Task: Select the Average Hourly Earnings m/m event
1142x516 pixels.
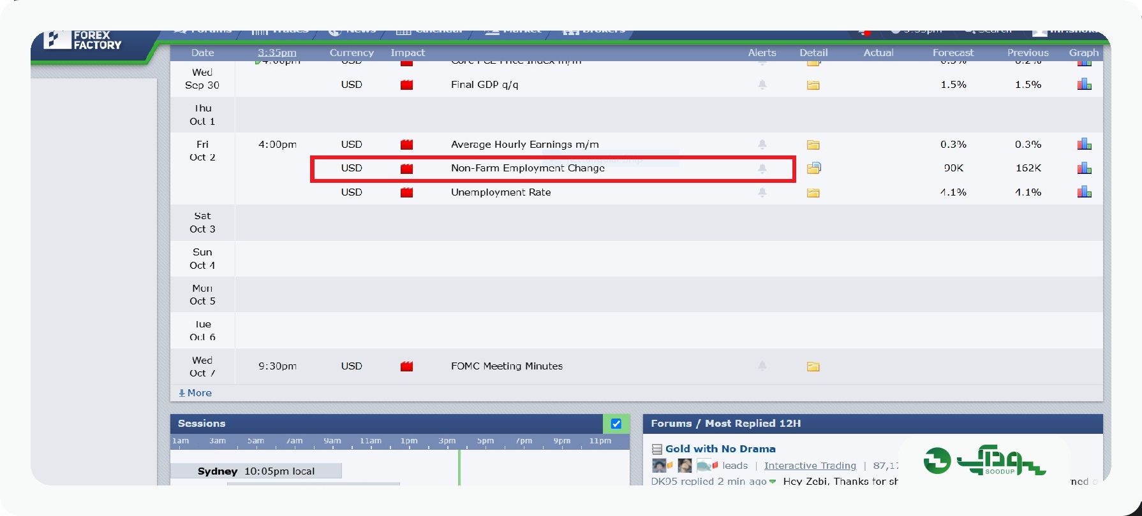Action: click(x=525, y=145)
